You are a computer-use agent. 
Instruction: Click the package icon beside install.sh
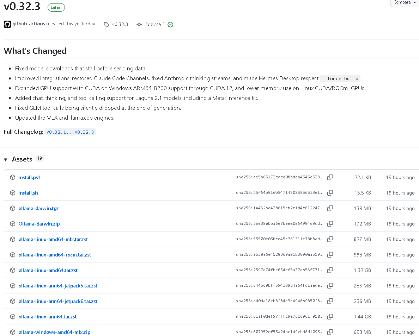(13, 193)
